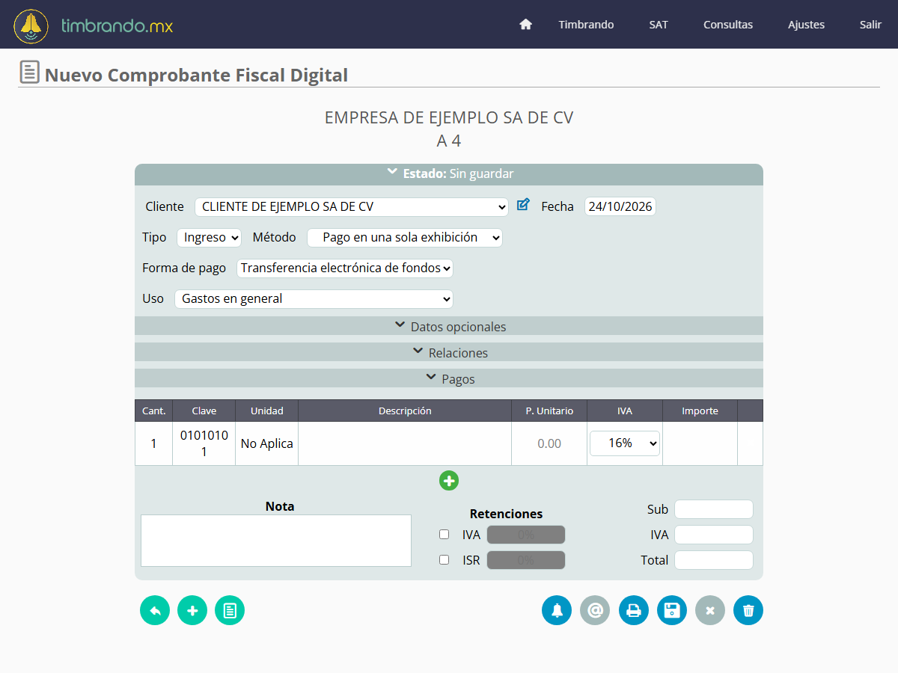Viewport: 898px width, 673px height.
Task: Click the home icon in navbar
Action: tap(525, 24)
